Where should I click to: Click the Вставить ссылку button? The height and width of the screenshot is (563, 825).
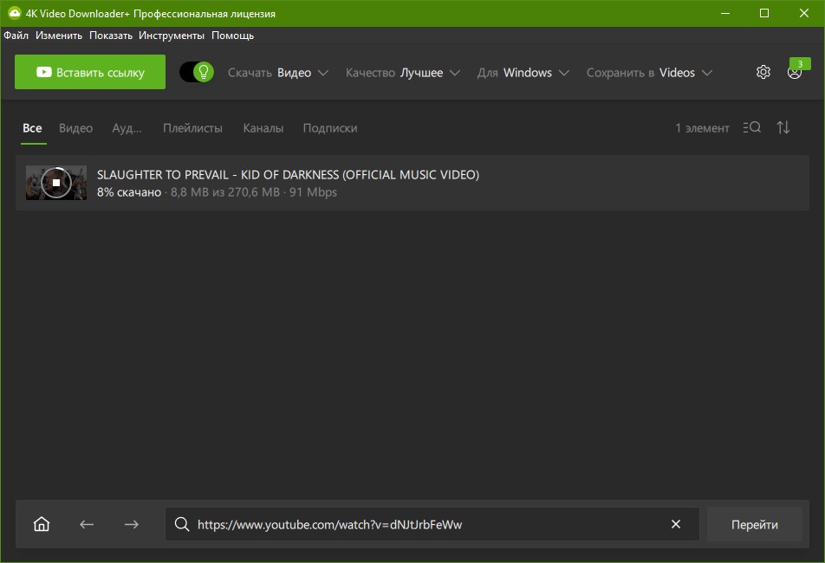pyautogui.click(x=90, y=72)
